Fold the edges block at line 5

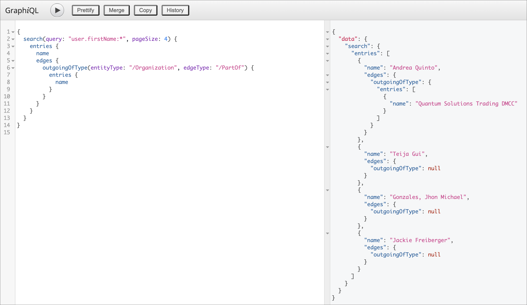13,61
